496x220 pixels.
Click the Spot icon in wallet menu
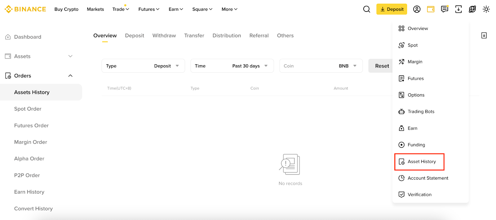click(401, 45)
